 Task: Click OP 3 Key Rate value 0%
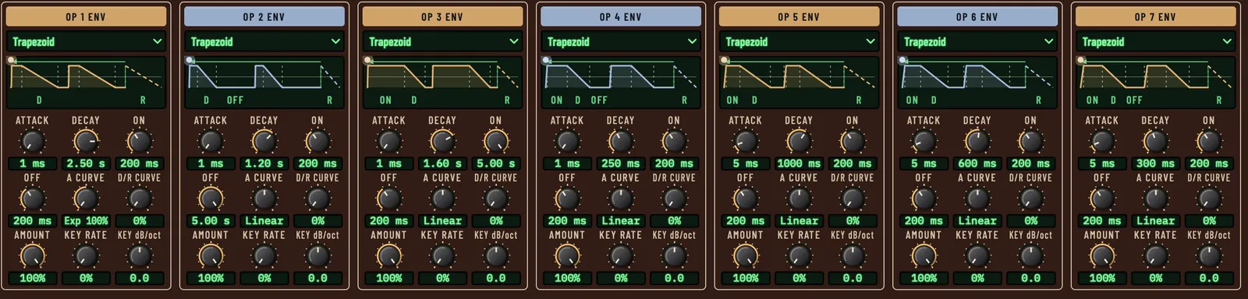pyautogui.click(x=442, y=278)
